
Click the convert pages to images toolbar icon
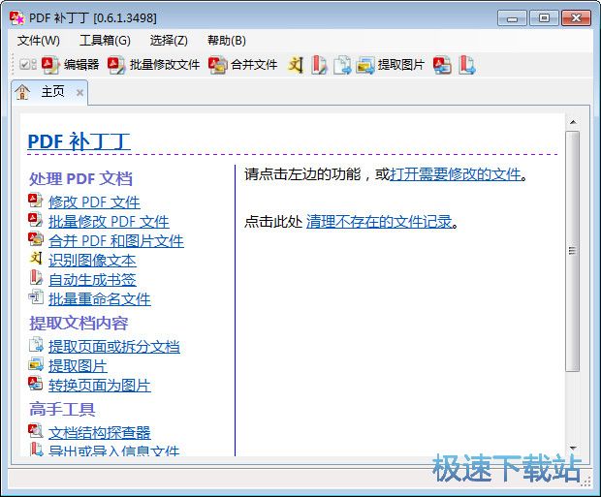(442, 65)
